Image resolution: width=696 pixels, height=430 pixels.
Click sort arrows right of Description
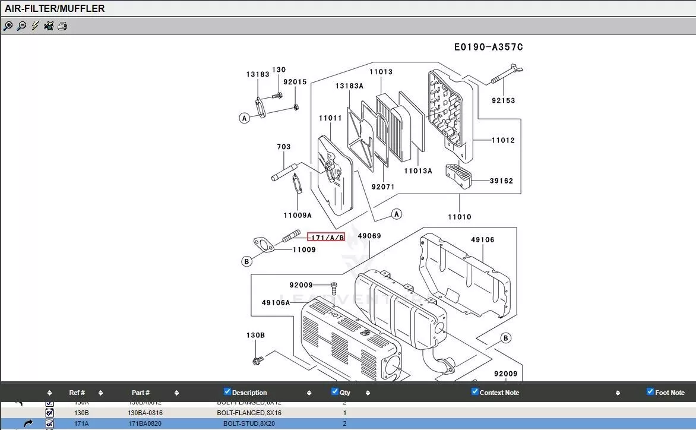point(309,393)
